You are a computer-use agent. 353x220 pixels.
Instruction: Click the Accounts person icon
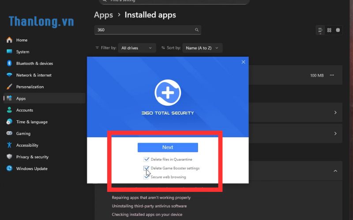point(9,110)
